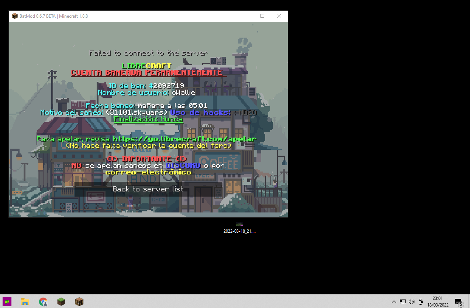Click the Meet Now camera tray icon
The image size is (470, 308).
(421, 302)
